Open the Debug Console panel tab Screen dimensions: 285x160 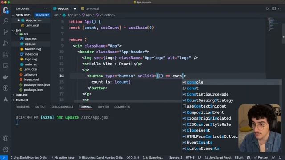coord(62,107)
